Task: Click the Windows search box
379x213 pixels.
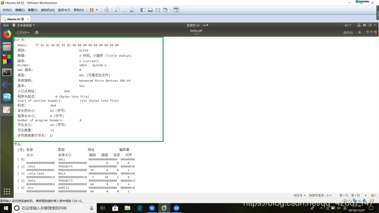Action: click(x=54, y=208)
